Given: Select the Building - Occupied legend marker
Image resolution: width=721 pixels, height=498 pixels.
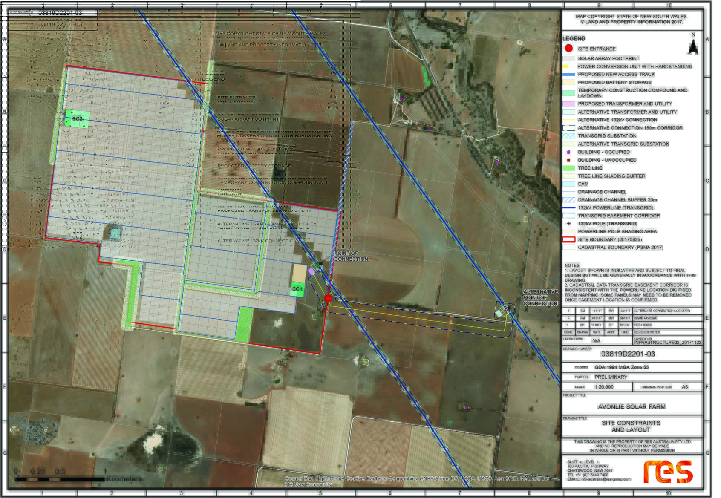Looking at the screenshot, I should point(569,152).
